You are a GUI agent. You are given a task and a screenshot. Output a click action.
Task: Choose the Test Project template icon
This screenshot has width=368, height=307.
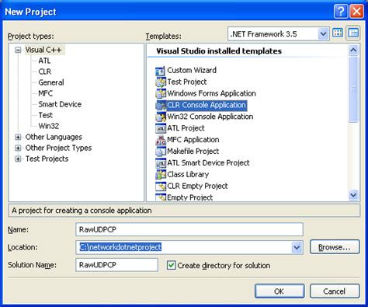[x=160, y=82]
